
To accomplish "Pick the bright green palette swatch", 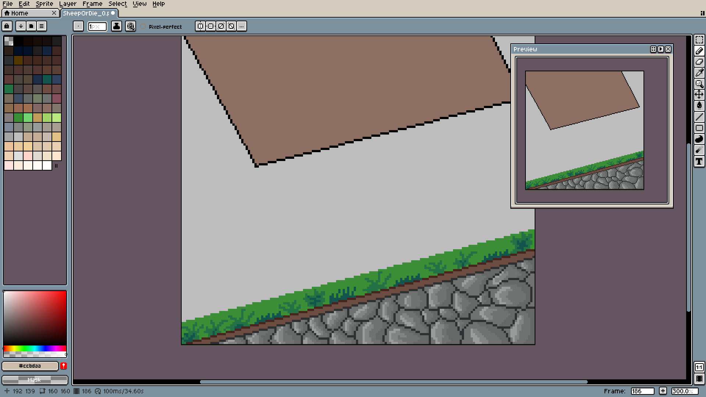I will point(28,118).
